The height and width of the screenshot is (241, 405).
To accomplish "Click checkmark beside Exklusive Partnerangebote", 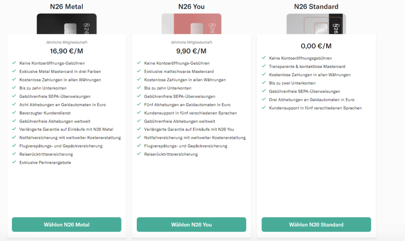I will [x=14, y=162].
